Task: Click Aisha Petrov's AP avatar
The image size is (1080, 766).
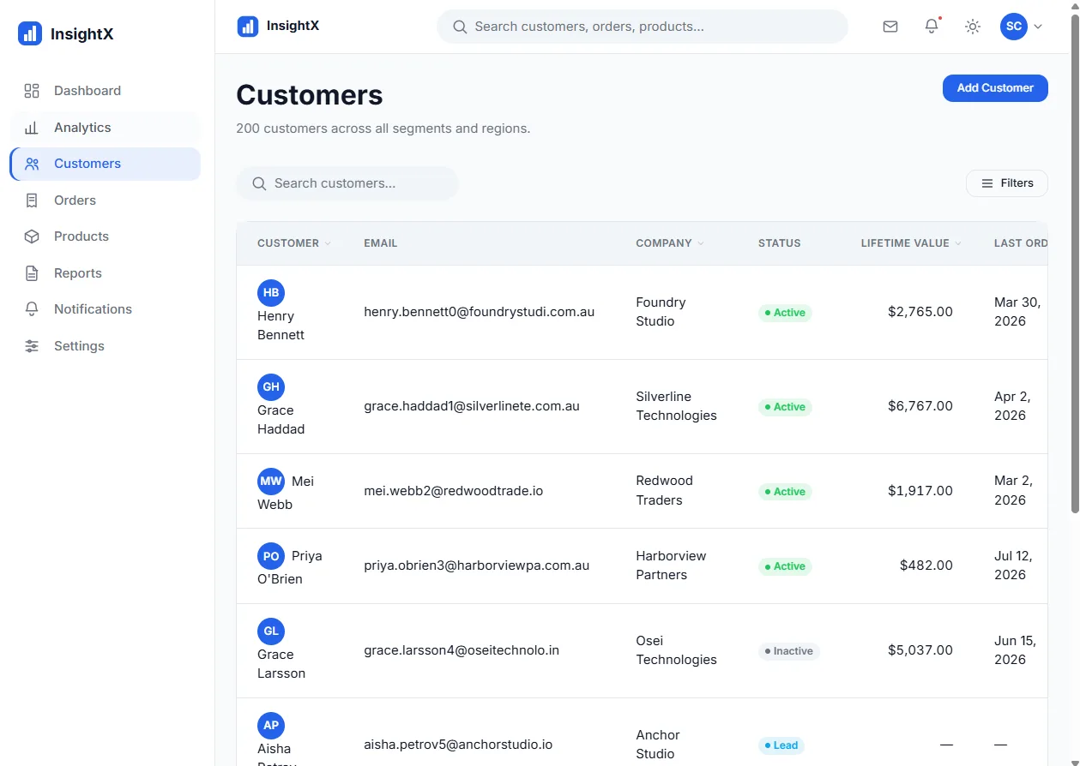Action: coord(271,726)
